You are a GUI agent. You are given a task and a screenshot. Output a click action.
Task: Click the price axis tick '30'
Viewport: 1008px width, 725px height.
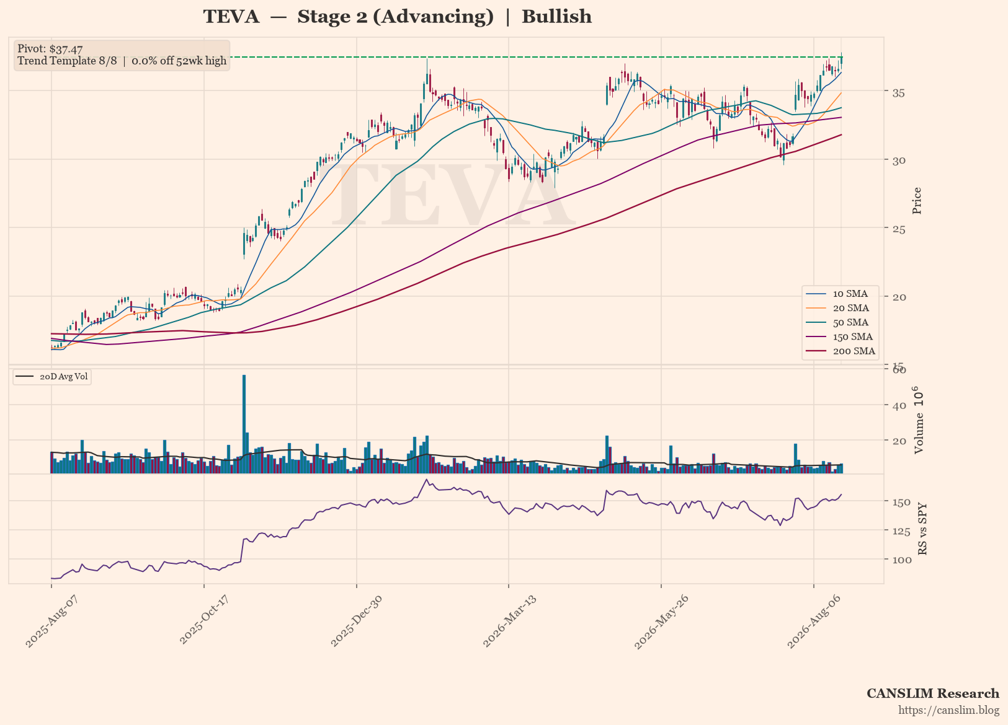pyautogui.click(x=898, y=160)
